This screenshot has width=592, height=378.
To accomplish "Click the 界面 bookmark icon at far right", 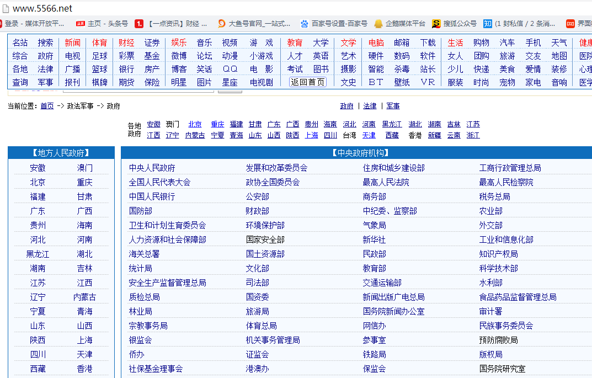I will tap(570, 24).
